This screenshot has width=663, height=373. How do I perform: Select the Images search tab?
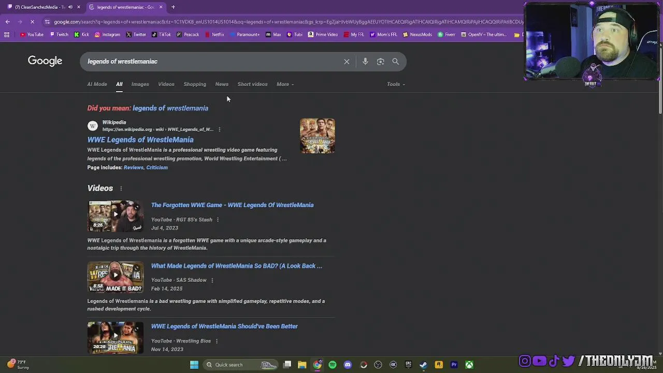pyautogui.click(x=140, y=84)
